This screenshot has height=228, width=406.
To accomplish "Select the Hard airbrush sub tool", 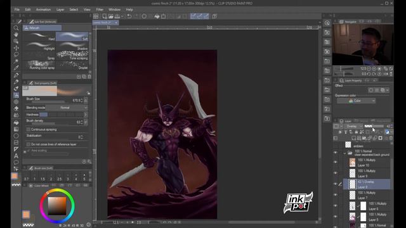I will point(39,37).
